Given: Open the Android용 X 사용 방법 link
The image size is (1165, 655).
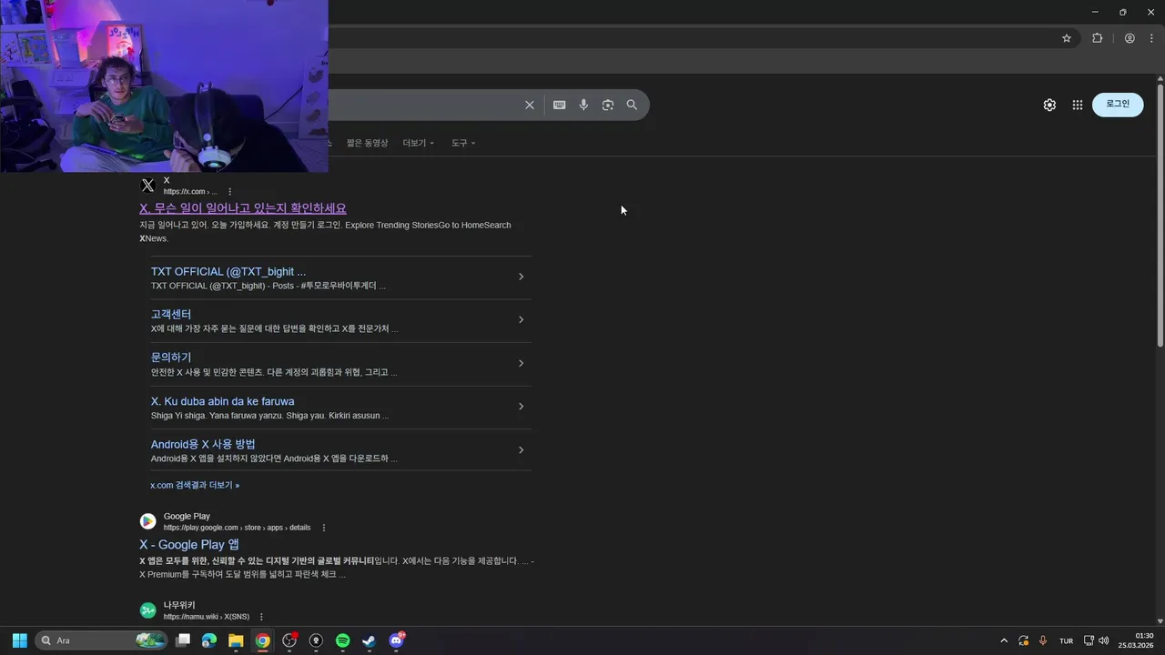Looking at the screenshot, I should coord(203,444).
